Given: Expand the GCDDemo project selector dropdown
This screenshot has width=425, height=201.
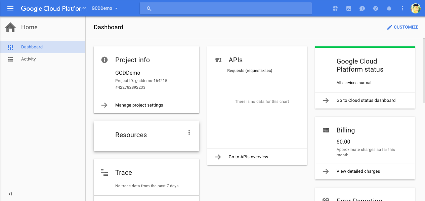Looking at the screenshot, I should [105, 8].
